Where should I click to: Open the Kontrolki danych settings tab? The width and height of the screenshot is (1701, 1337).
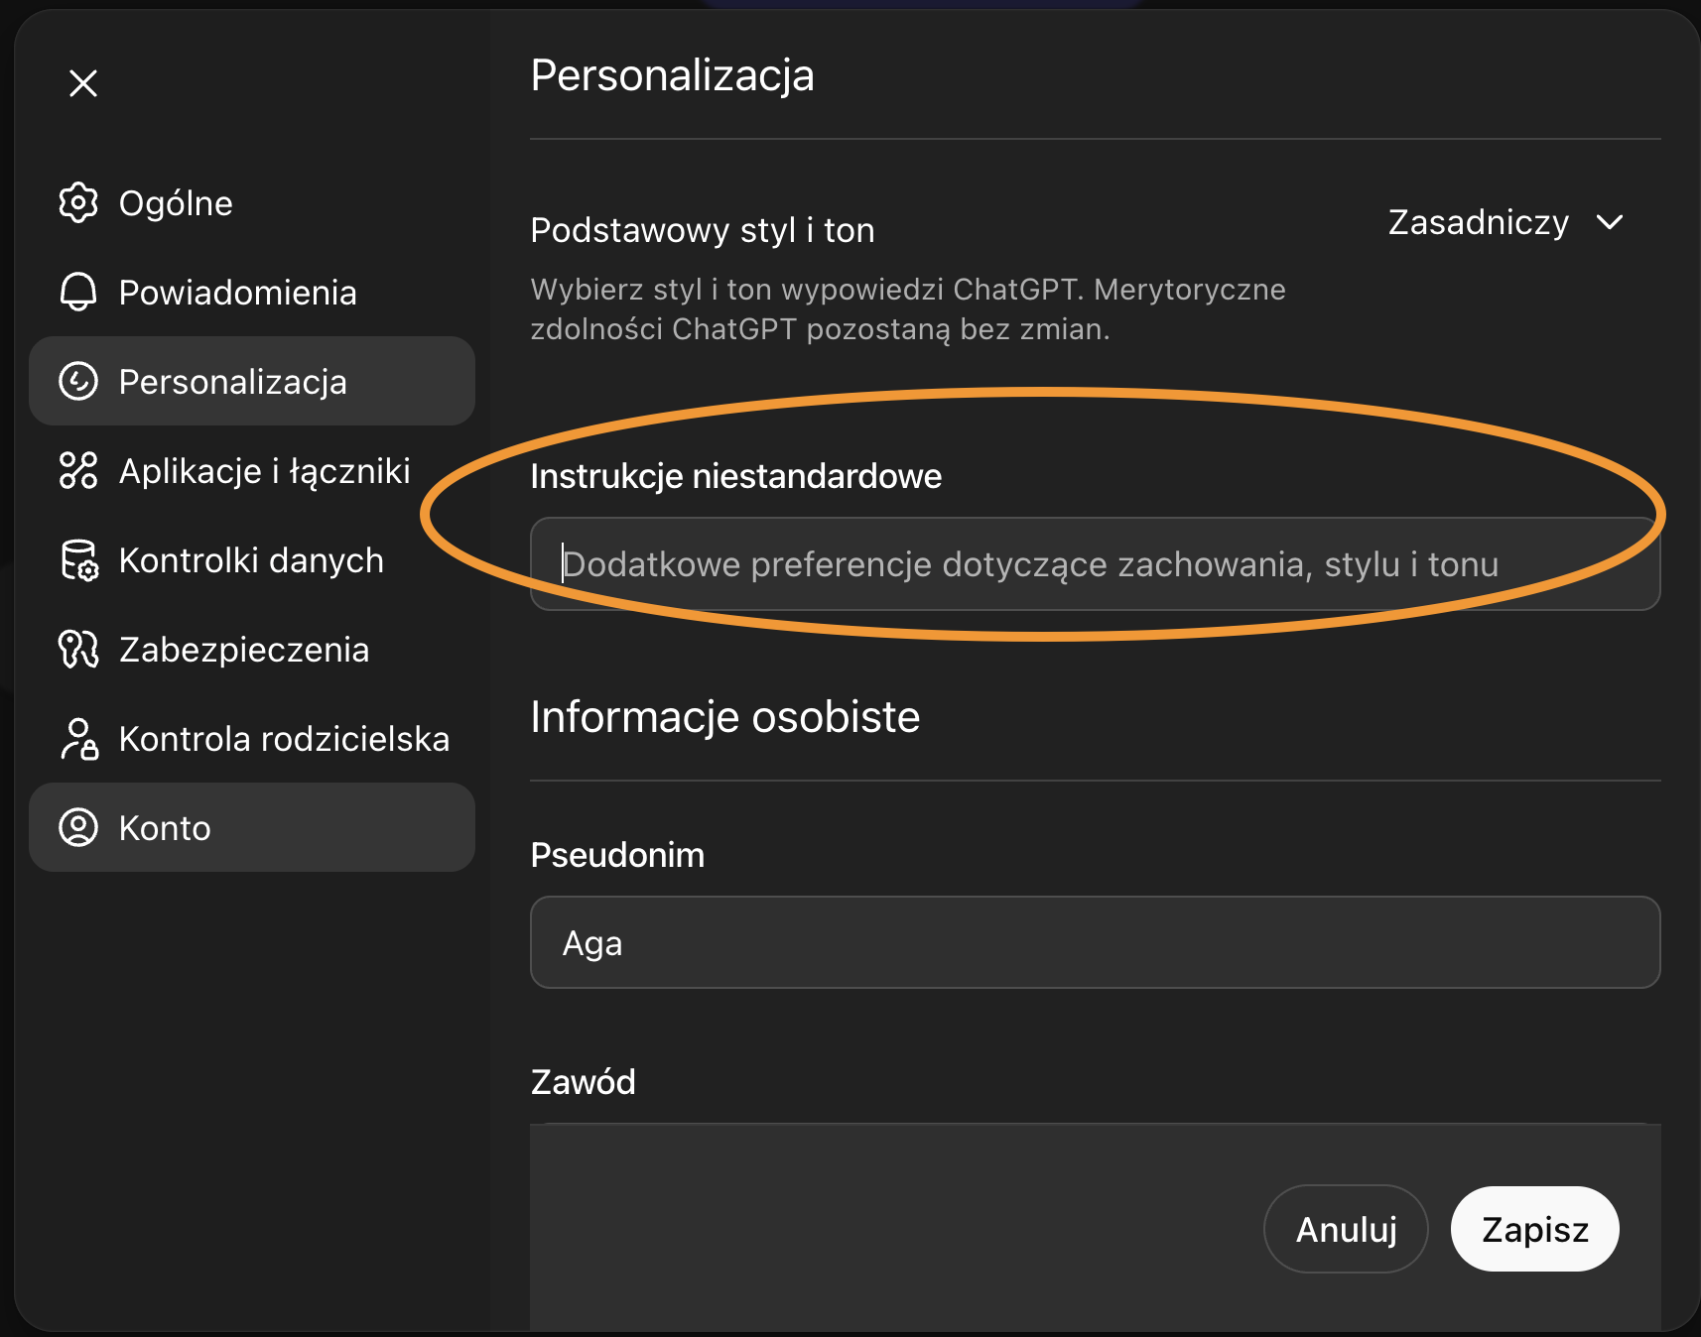[250, 560]
